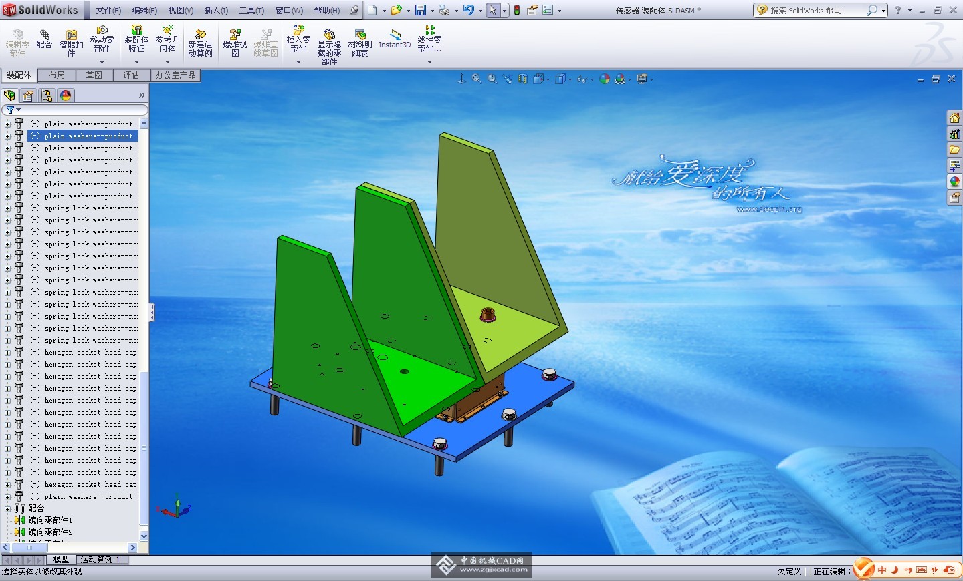Click the View Orientation cube icon

click(538, 79)
